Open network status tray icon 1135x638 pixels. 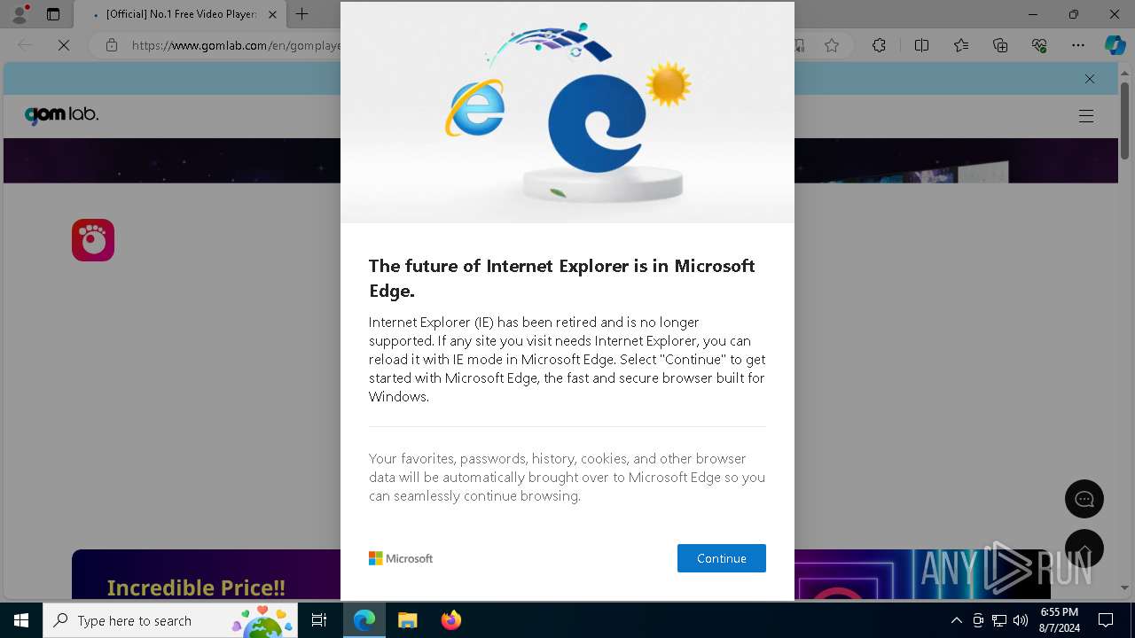tap(999, 620)
